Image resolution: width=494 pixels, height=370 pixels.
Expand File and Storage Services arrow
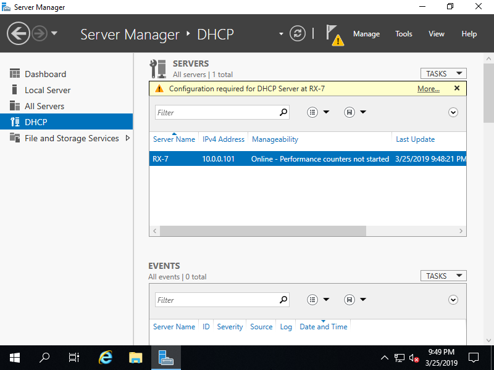128,138
